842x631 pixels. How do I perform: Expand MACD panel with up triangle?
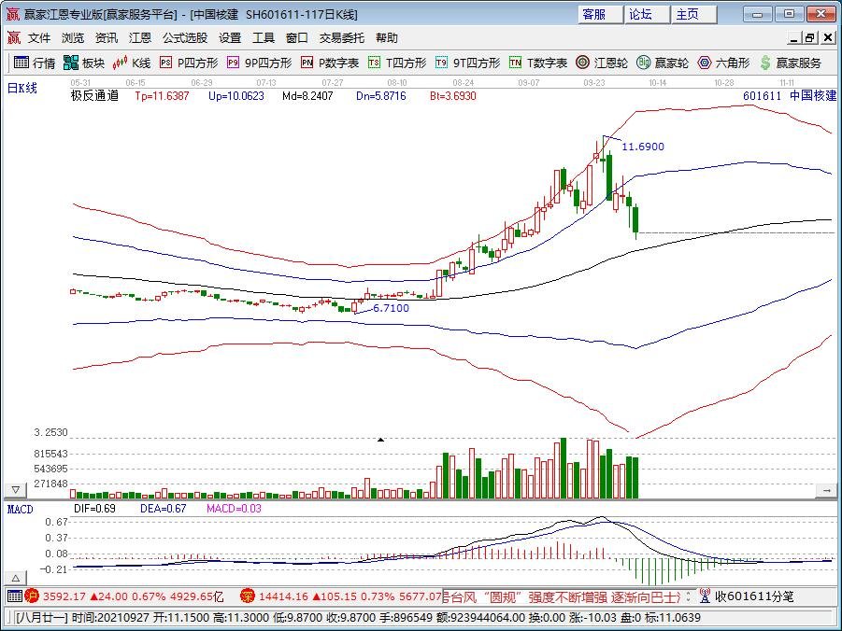(15, 575)
